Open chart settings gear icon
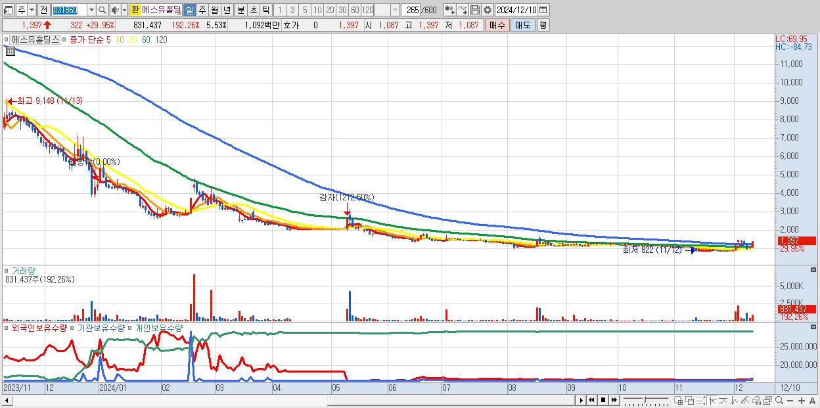 point(487,10)
